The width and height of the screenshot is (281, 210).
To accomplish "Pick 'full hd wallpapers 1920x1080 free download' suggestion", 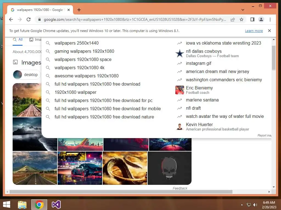I will pos(97,84).
